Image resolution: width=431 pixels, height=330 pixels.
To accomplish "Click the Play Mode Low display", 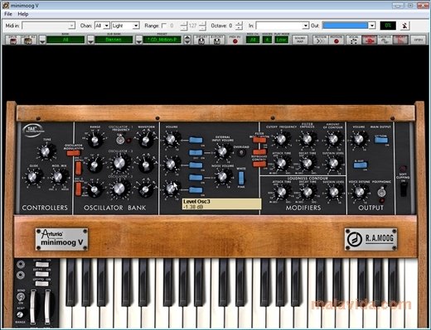I will click(x=281, y=40).
